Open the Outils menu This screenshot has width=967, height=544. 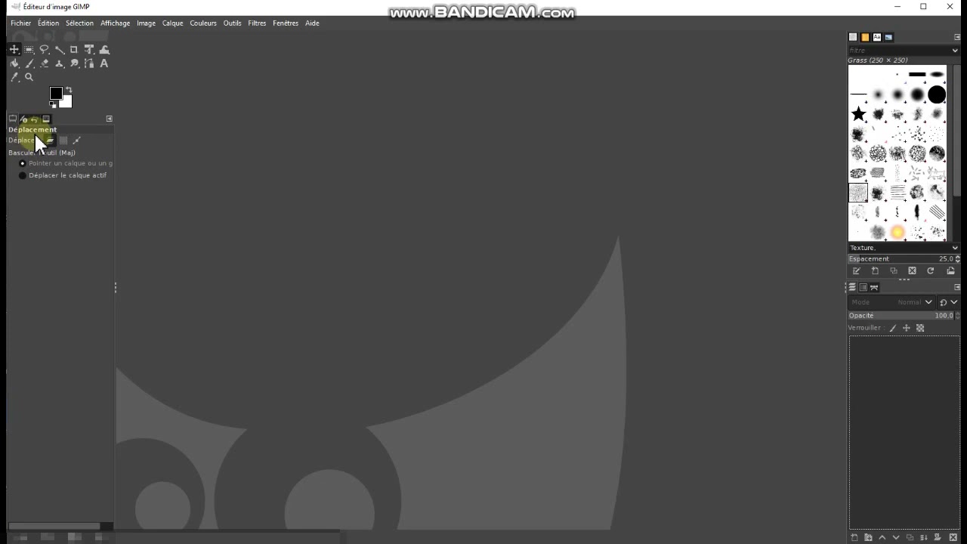(232, 23)
